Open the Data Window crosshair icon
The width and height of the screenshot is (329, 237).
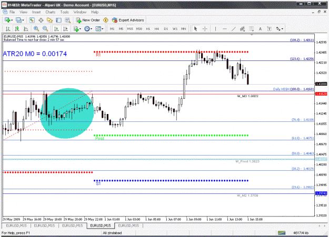point(41,20)
